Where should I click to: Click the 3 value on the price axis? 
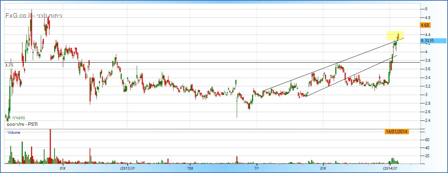(426, 95)
